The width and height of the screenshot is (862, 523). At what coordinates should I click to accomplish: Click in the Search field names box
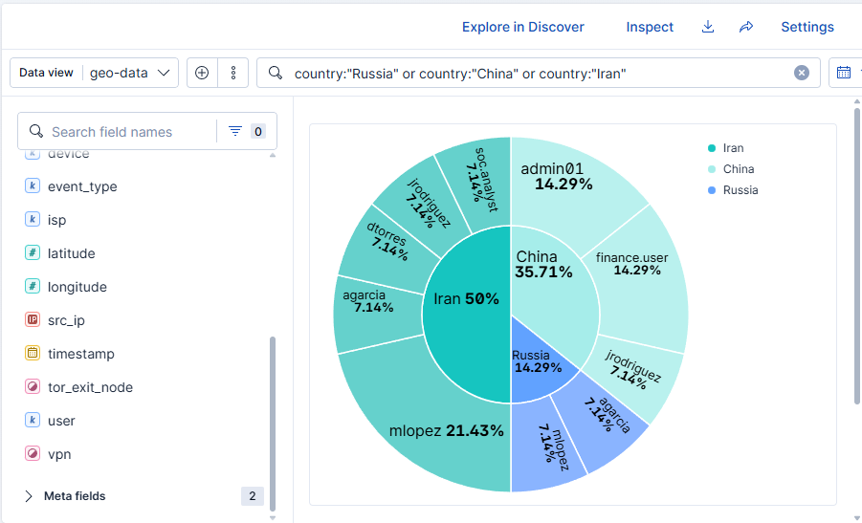click(x=132, y=132)
